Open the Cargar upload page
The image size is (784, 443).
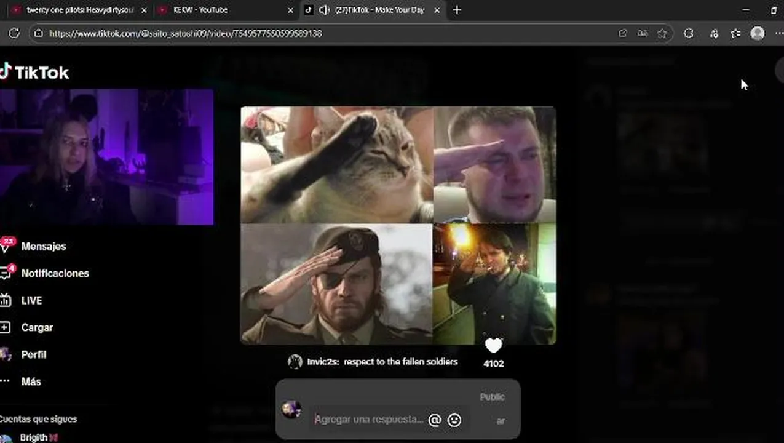(37, 327)
